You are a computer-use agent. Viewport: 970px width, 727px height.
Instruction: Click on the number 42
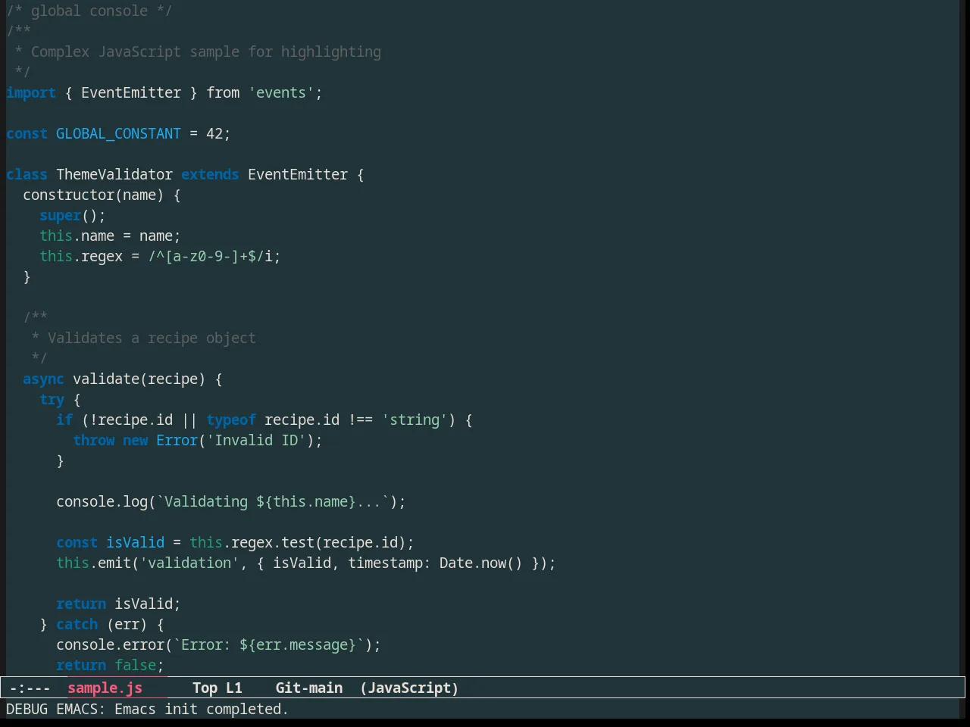click(x=214, y=133)
